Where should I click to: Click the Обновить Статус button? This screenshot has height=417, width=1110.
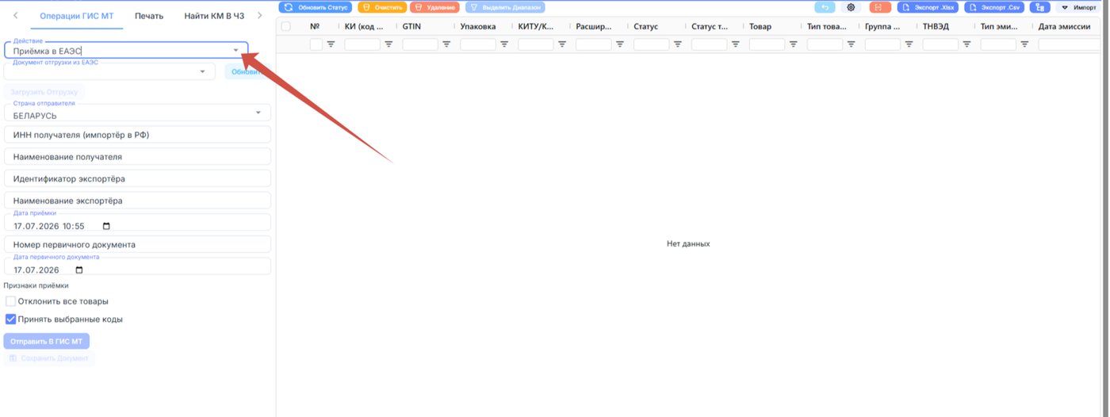click(316, 7)
